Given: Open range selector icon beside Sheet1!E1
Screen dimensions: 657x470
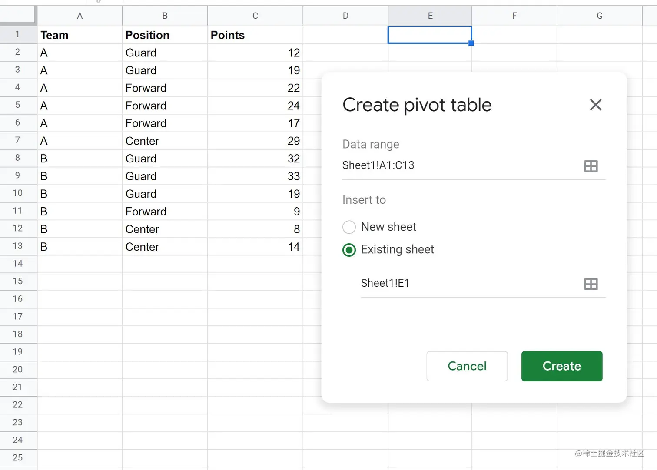Looking at the screenshot, I should click(591, 284).
